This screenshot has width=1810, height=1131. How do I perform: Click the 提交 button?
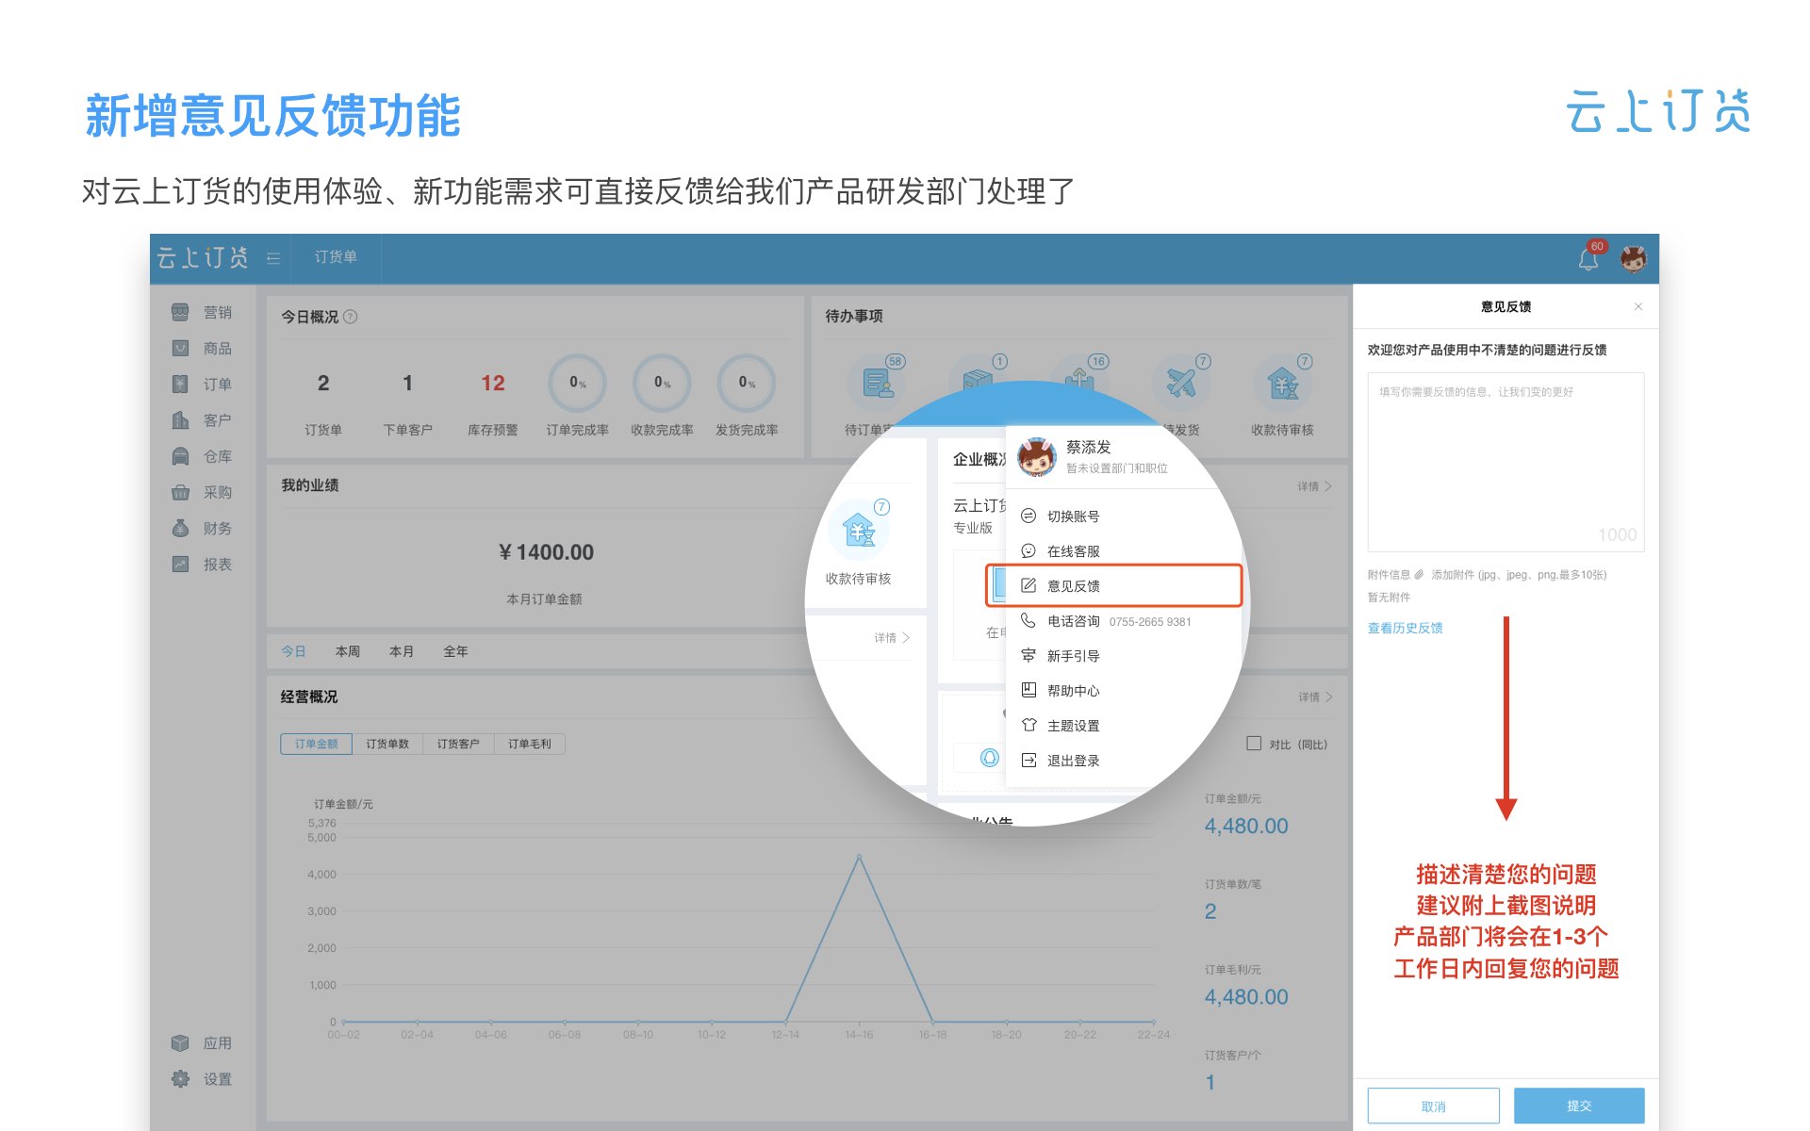click(x=1579, y=1106)
